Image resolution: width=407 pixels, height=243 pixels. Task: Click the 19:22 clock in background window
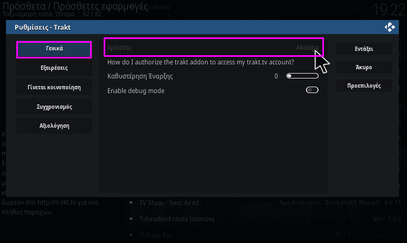point(389,10)
